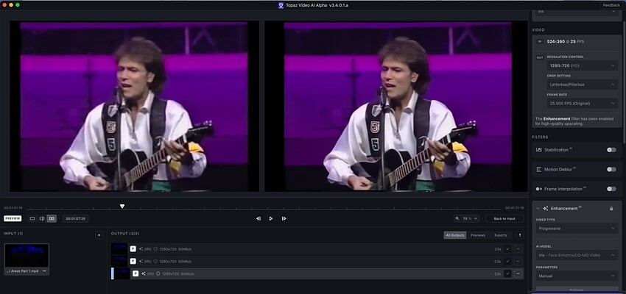Open the AI Model dropdown showing Iris

(577, 255)
